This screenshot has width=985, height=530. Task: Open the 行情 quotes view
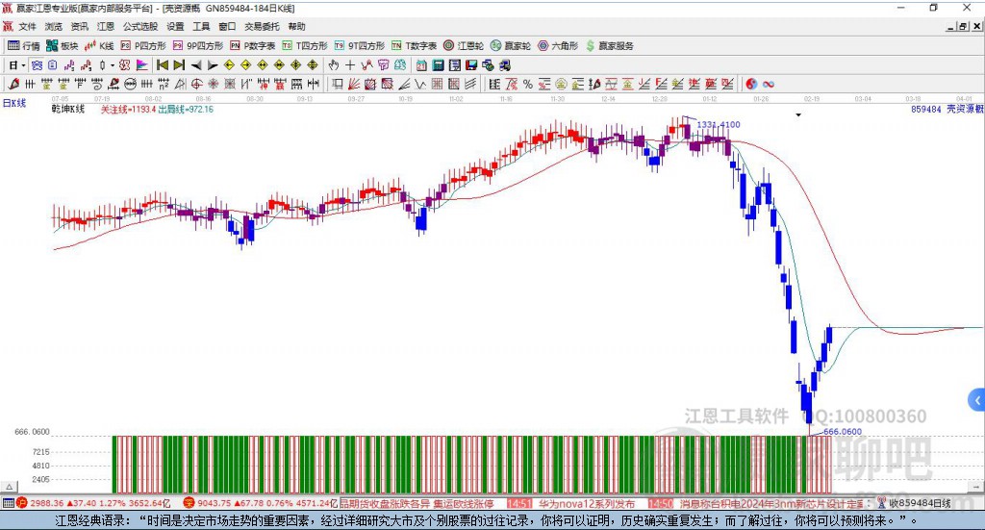click(23, 46)
